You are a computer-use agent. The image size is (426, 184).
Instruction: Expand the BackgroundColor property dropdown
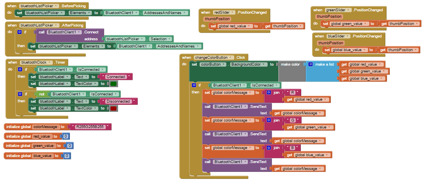(x=264, y=64)
